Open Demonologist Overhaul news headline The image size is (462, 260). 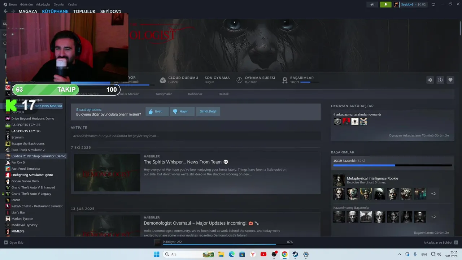(201, 223)
